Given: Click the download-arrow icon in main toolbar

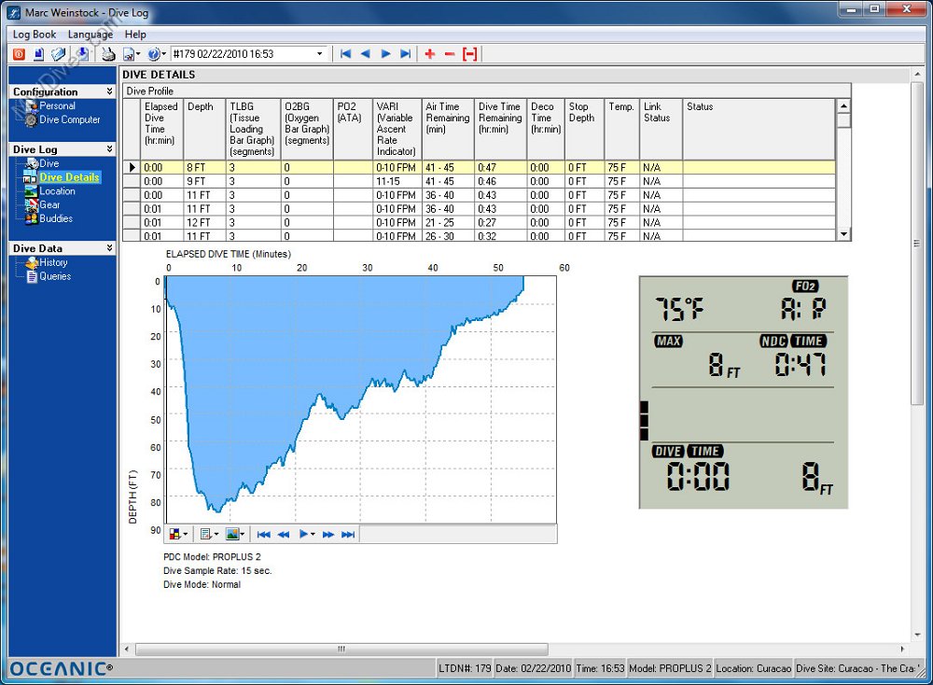Looking at the screenshot, I should 82,54.
